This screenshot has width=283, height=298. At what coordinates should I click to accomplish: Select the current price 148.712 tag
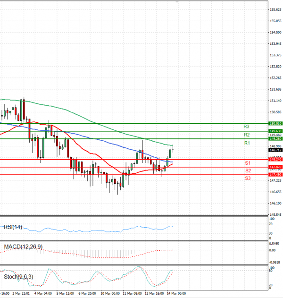pyautogui.click(x=275, y=150)
